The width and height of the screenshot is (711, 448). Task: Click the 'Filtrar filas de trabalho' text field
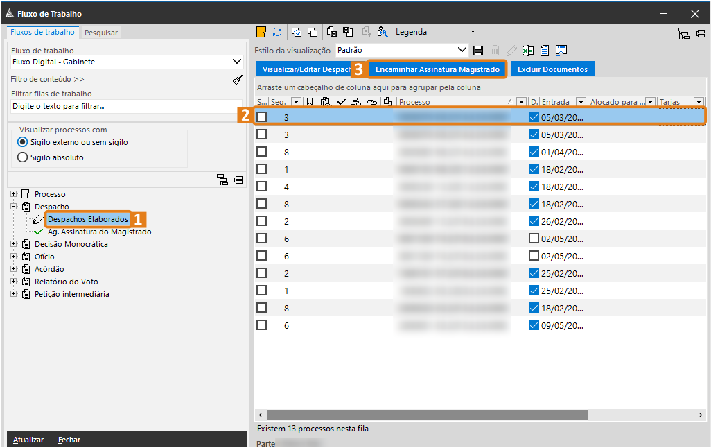pos(127,107)
